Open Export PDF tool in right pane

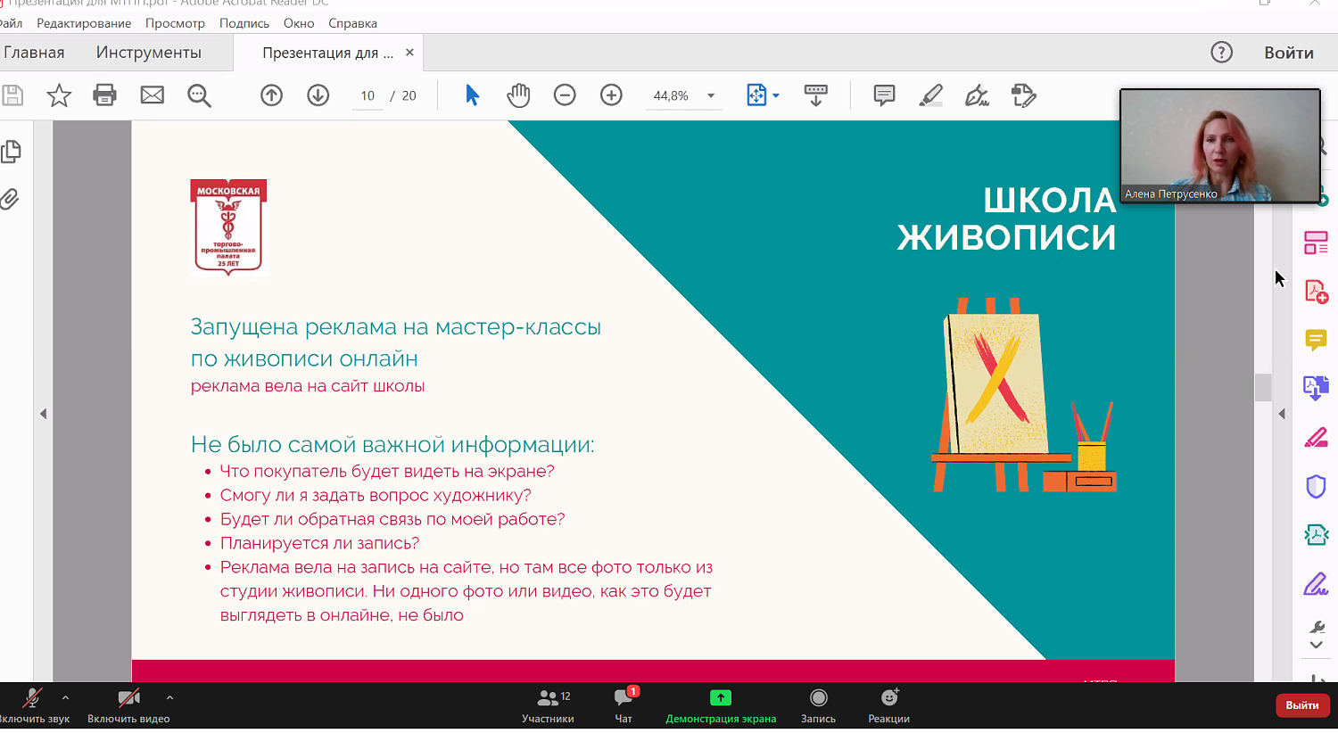tap(1316, 388)
